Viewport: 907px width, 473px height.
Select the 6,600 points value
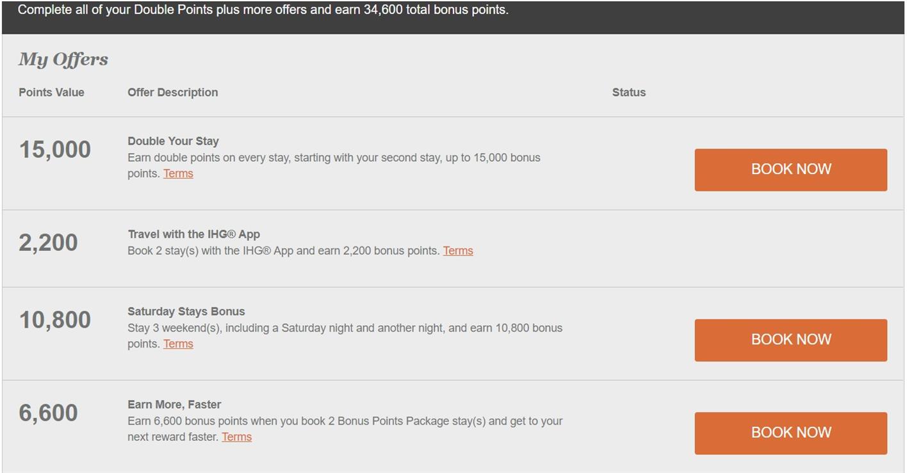pos(49,413)
